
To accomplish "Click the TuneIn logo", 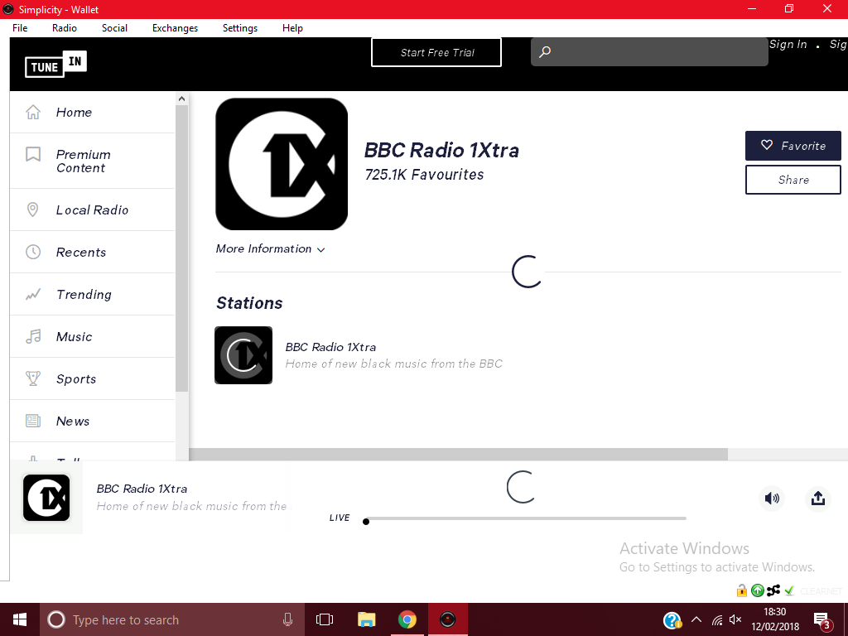I will pos(55,64).
